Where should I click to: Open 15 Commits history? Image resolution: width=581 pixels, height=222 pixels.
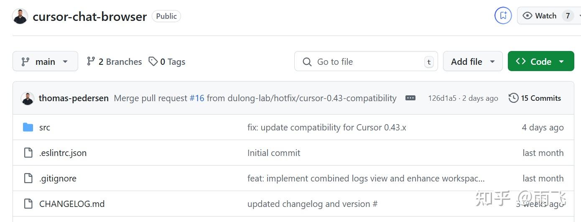tap(535, 98)
